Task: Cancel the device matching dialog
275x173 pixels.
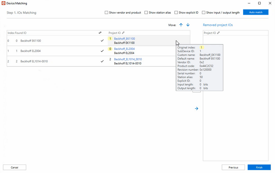Action: click(15, 167)
